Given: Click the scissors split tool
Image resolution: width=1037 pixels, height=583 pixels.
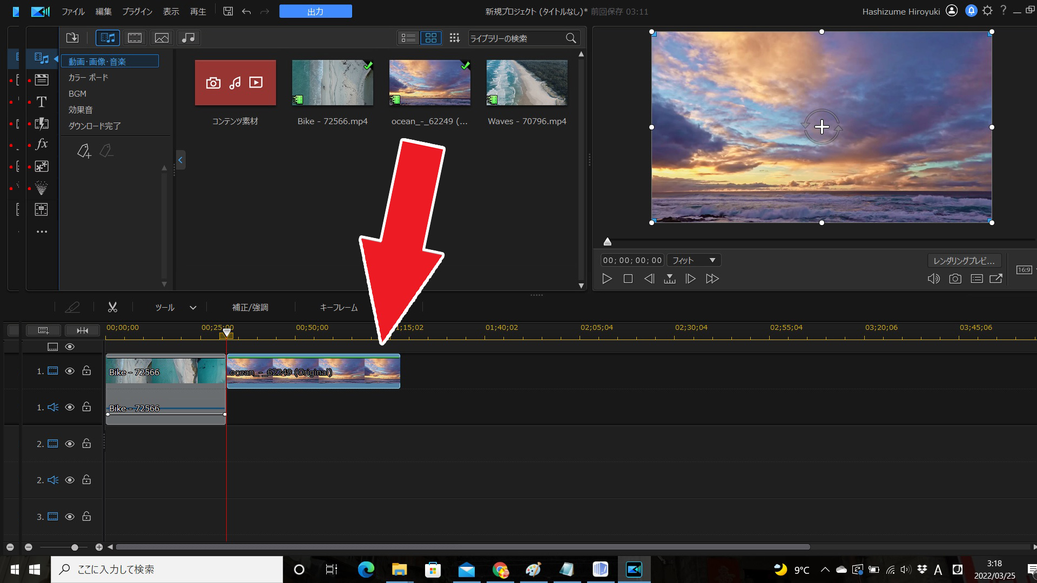Looking at the screenshot, I should click(x=112, y=307).
